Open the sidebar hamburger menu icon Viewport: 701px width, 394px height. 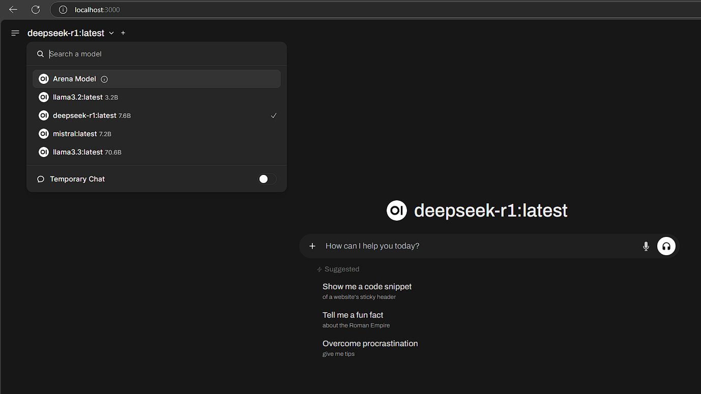click(15, 33)
